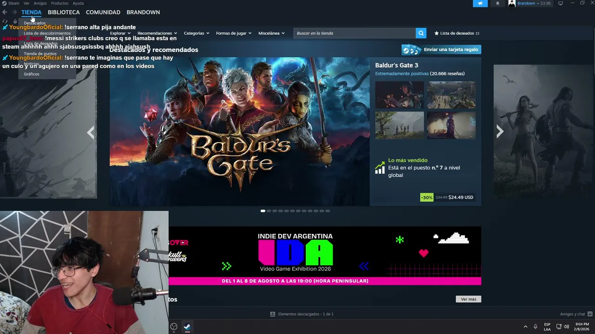
Task: Click the Steam announcements megaphone icon
Action: (x=480, y=3)
